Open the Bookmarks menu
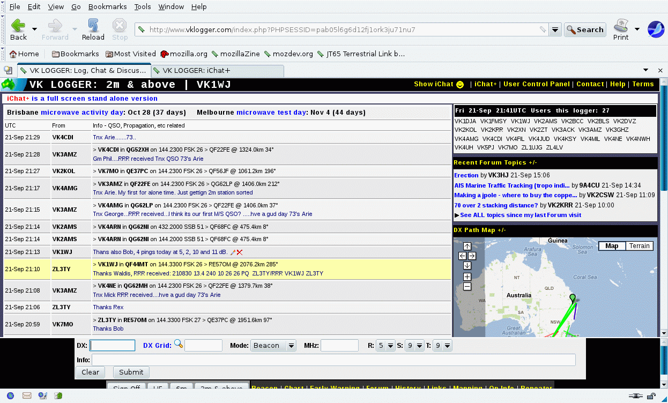The width and height of the screenshot is (668, 403). tap(107, 6)
